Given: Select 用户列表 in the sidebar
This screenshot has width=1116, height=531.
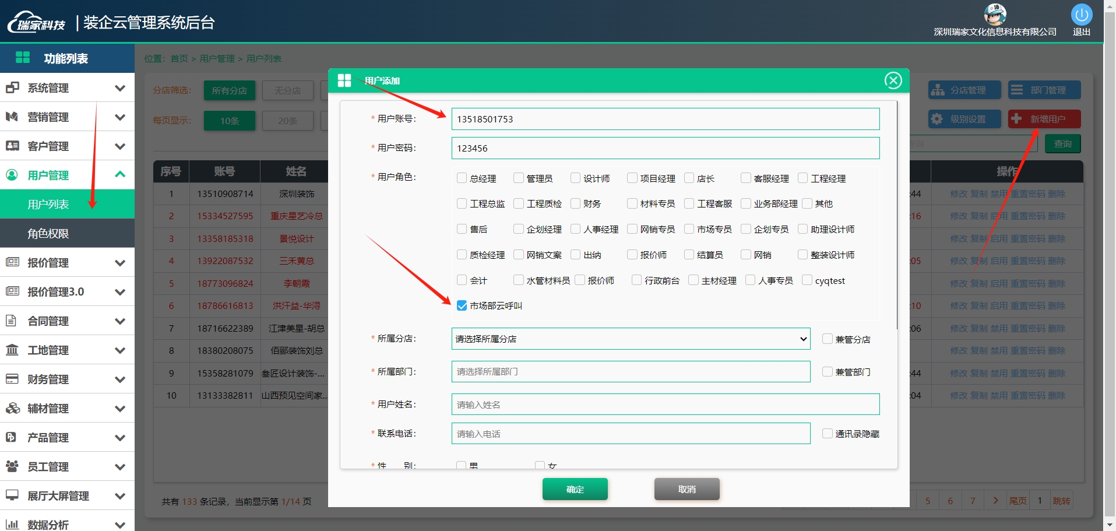Looking at the screenshot, I should [x=48, y=205].
